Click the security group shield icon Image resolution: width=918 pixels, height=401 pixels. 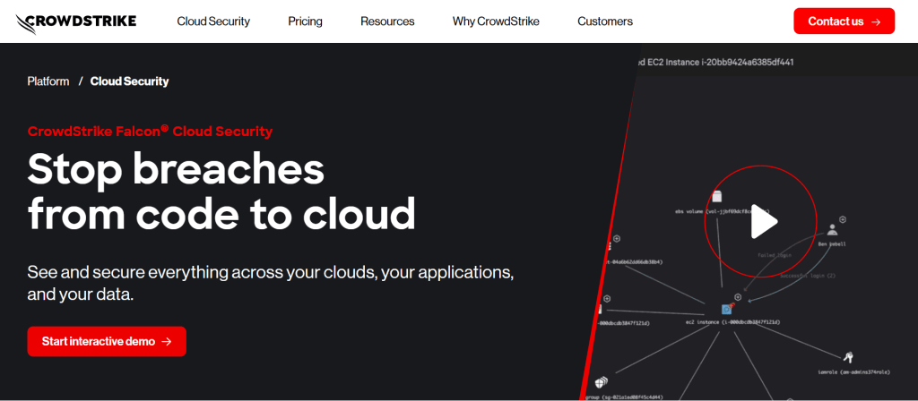(x=601, y=382)
